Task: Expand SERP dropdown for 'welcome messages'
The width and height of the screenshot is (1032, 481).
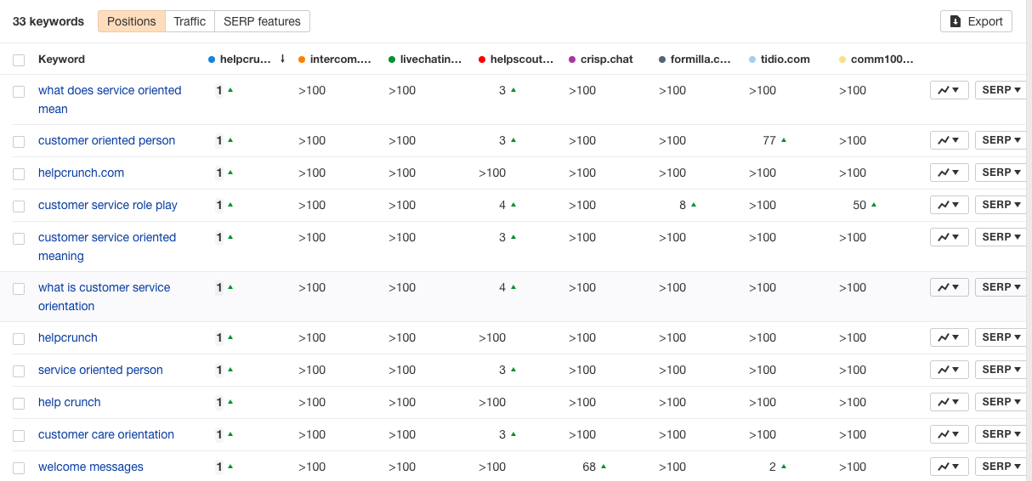Action: [x=1001, y=467]
